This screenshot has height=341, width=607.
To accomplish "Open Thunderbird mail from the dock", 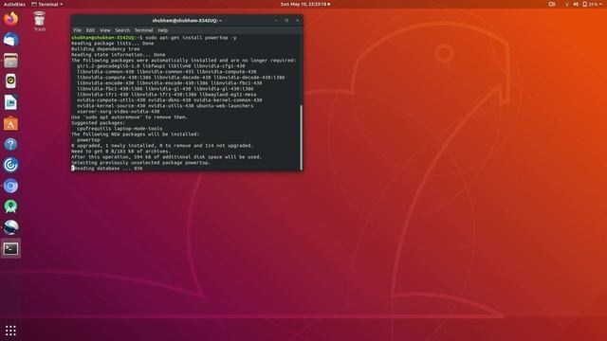I will (x=10, y=40).
